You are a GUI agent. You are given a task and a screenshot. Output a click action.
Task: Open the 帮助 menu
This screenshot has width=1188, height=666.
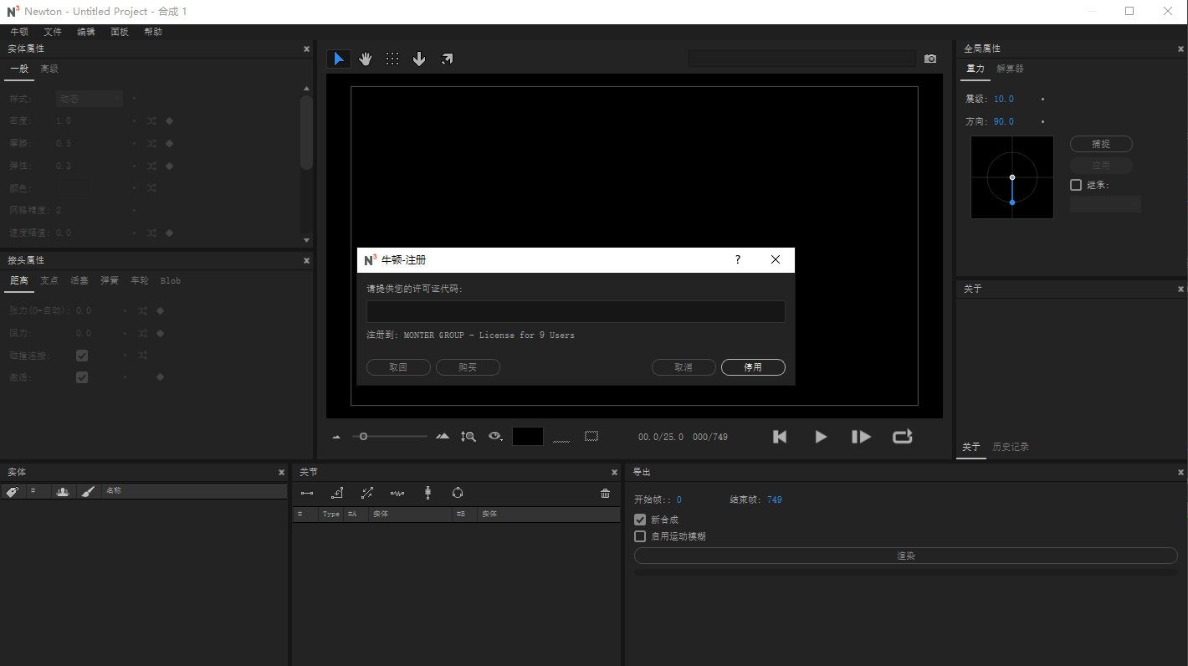(153, 32)
